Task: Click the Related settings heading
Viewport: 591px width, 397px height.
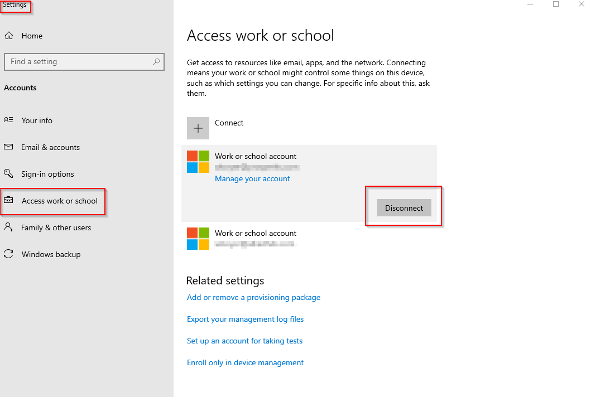Action: tap(225, 280)
